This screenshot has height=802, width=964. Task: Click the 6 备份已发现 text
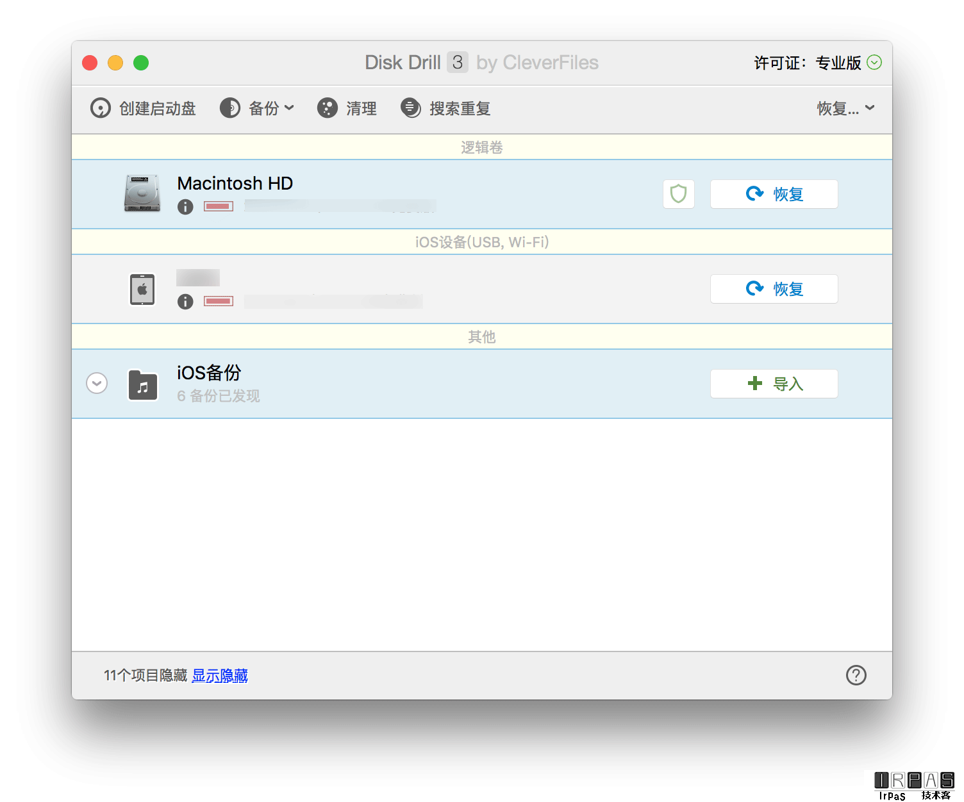218,396
